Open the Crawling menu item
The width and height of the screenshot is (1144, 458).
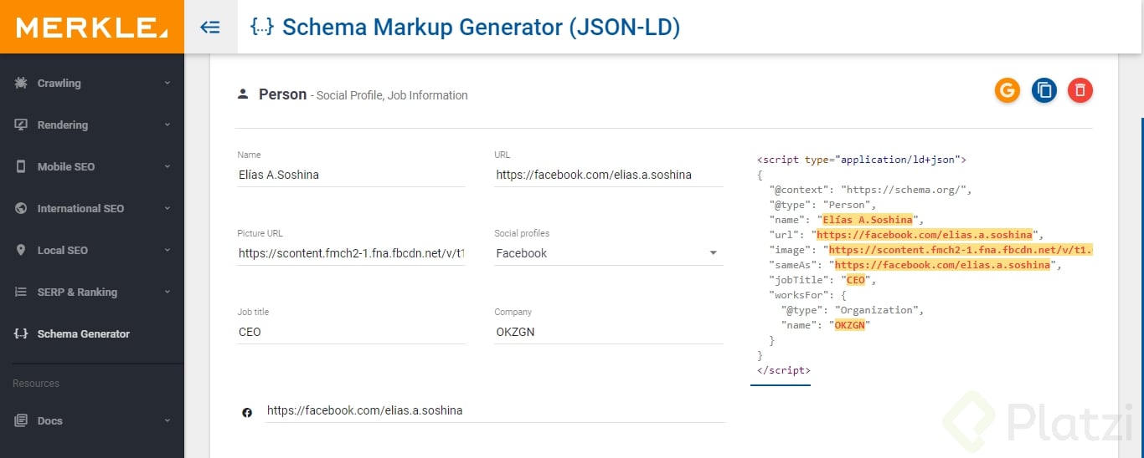click(92, 83)
